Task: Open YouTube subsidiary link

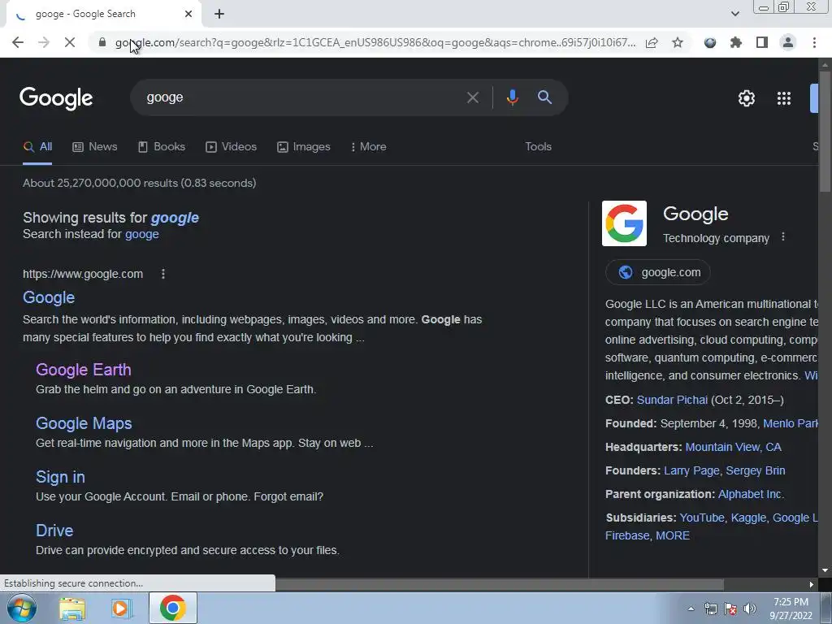Action: (701, 518)
